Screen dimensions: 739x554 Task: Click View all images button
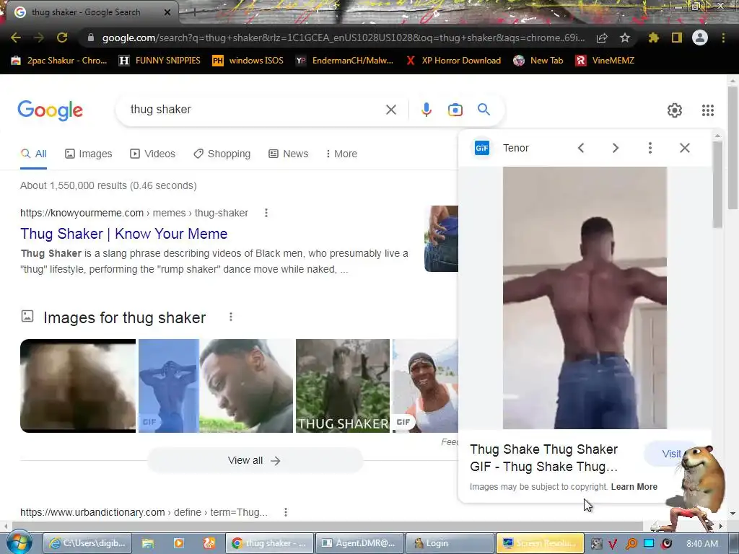255,461
